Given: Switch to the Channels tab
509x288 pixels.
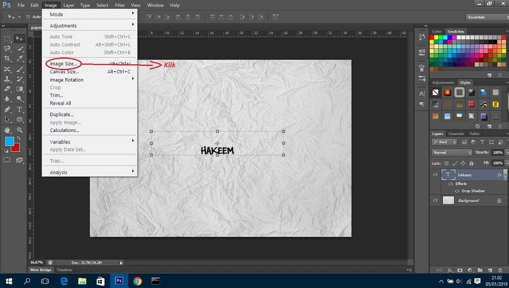Looking at the screenshot, I should point(456,134).
